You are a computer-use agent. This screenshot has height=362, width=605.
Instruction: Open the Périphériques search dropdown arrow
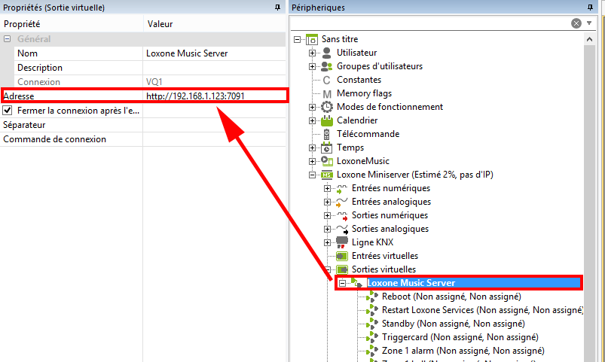[x=590, y=23]
